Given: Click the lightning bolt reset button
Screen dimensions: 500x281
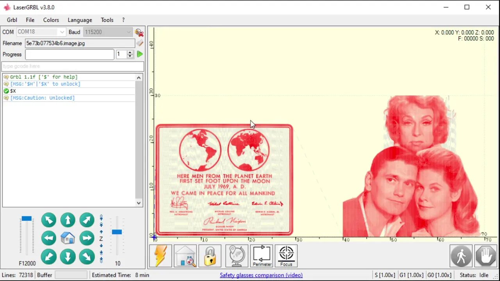Looking at the screenshot, I should pos(161,256).
